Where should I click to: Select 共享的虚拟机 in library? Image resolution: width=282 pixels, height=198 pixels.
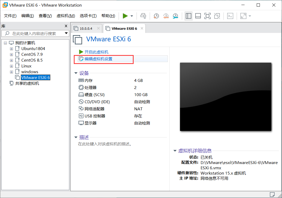[27, 83]
